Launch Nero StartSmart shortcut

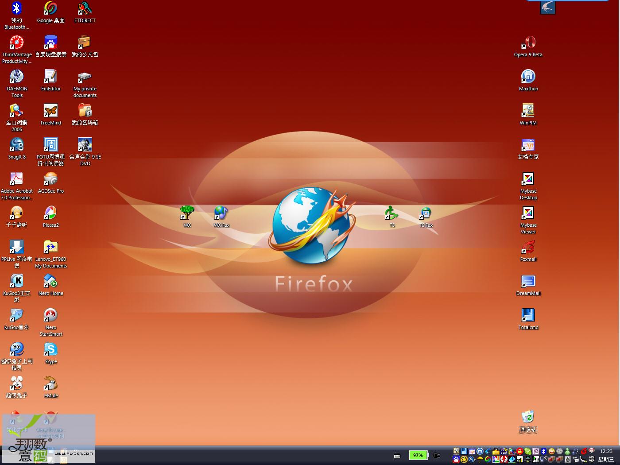50,322
